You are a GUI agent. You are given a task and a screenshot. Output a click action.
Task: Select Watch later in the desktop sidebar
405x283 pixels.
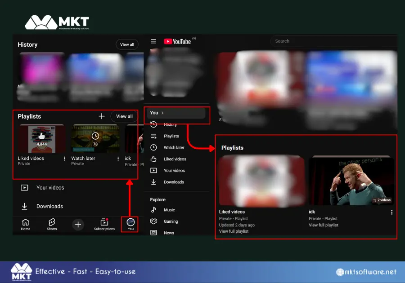pyautogui.click(x=174, y=148)
